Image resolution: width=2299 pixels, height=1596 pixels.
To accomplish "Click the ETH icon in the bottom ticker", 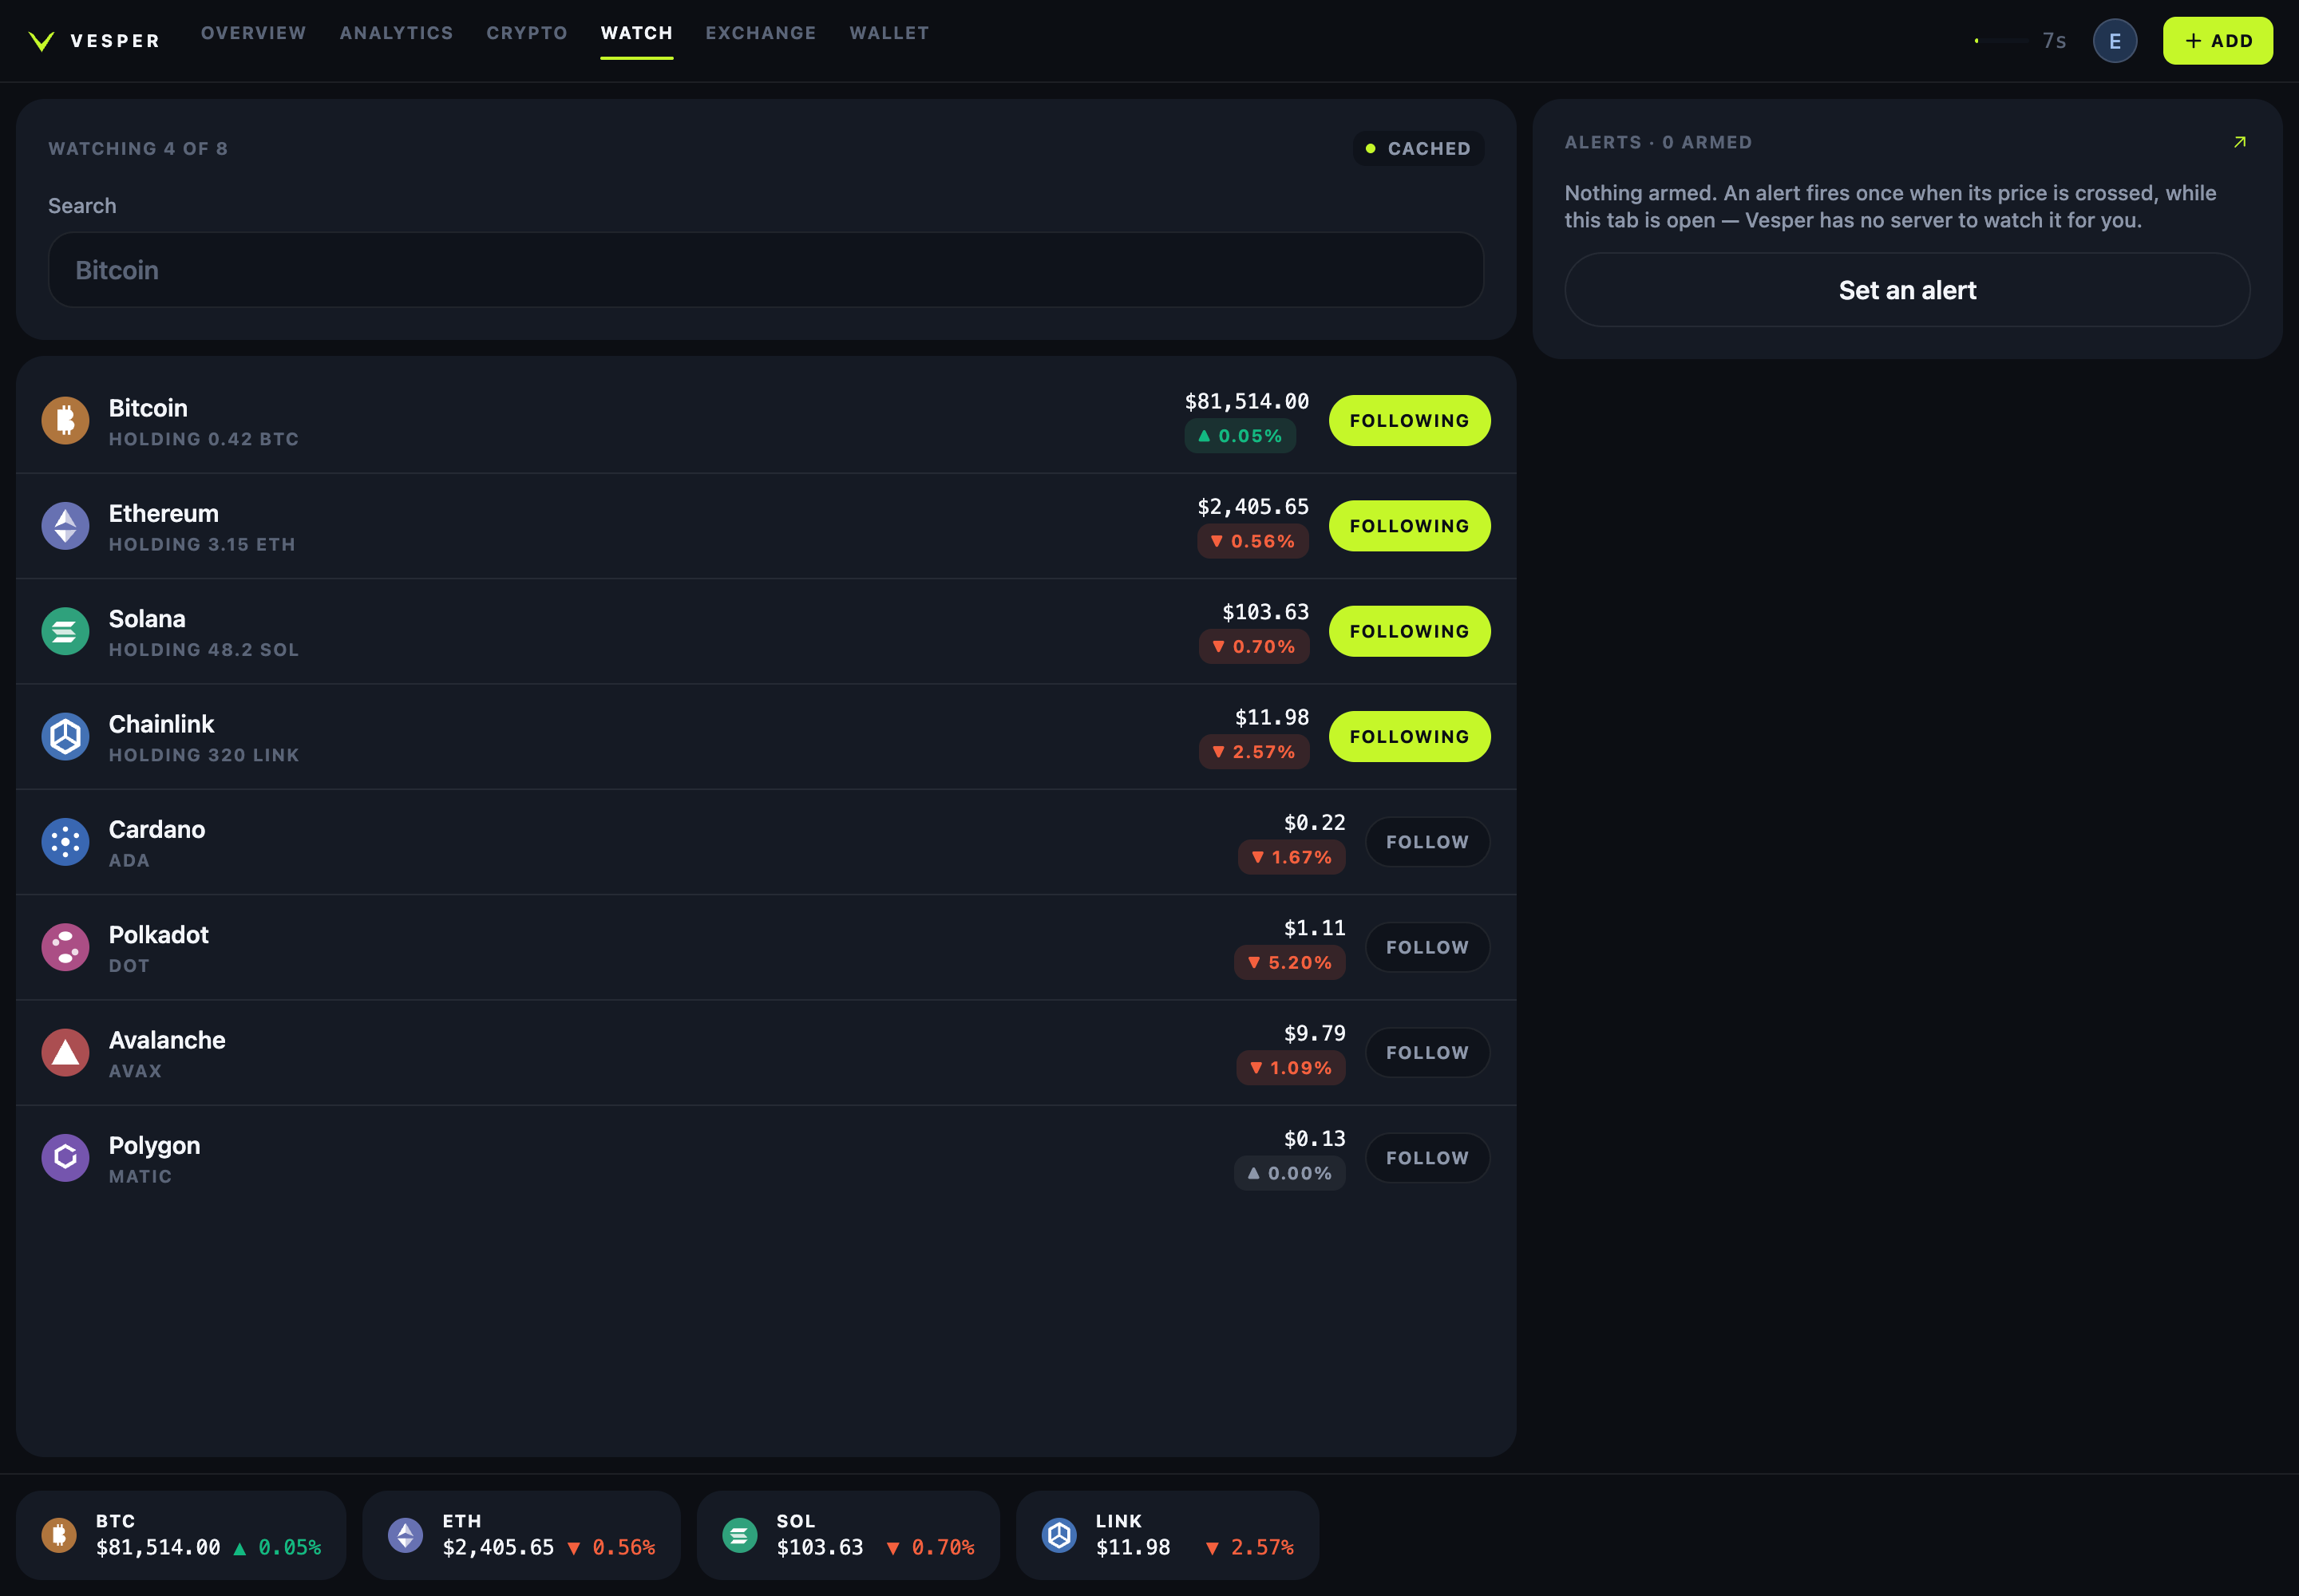I will click(406, 1535).
